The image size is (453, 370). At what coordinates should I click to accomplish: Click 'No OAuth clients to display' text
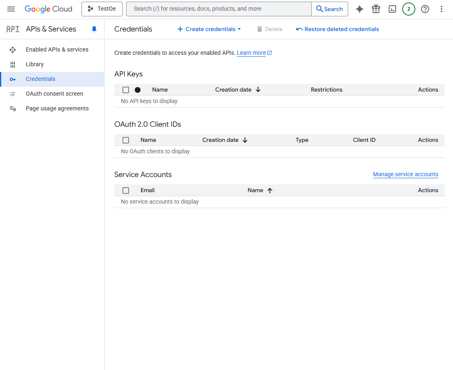(155, 151)
